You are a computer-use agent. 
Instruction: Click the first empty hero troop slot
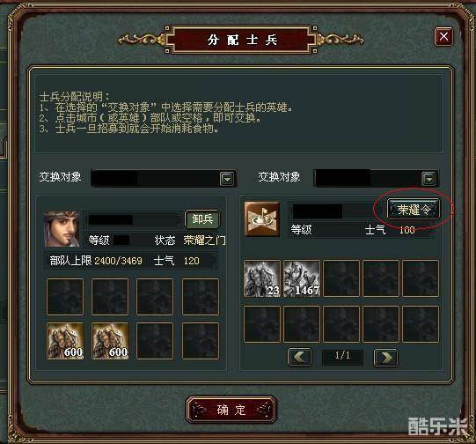tap(65, 297)
